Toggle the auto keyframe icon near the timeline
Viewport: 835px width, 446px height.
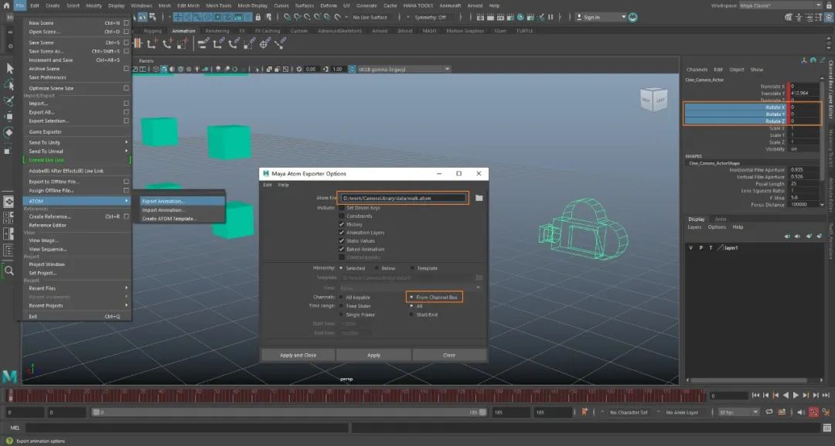[x=813, y=412]
